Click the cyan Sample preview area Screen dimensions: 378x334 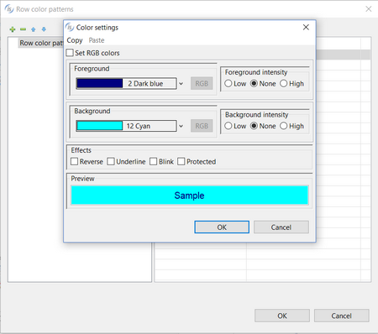point(190,196)
